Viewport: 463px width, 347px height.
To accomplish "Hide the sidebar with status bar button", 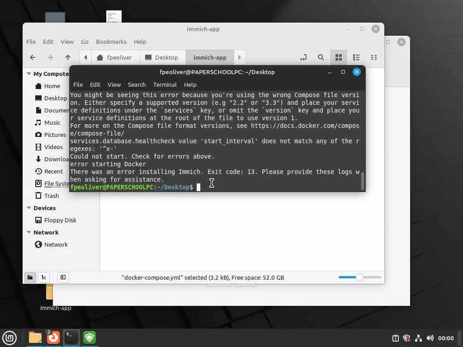I will (x=63, y=277).
